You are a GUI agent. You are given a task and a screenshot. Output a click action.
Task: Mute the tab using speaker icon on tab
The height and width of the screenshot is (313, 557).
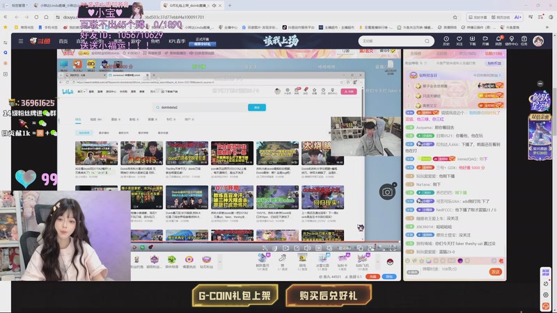(x=214, y=6)
